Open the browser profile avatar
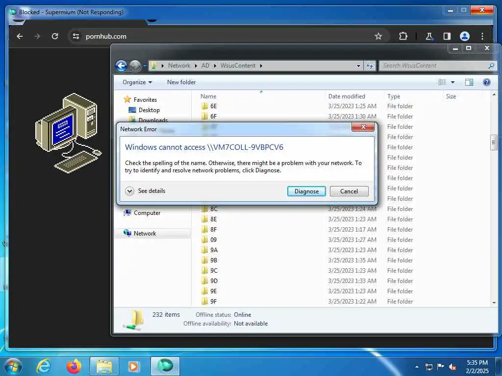Image resolution: width=502 pixels, height=376 pixels. (x=465, y=36)
